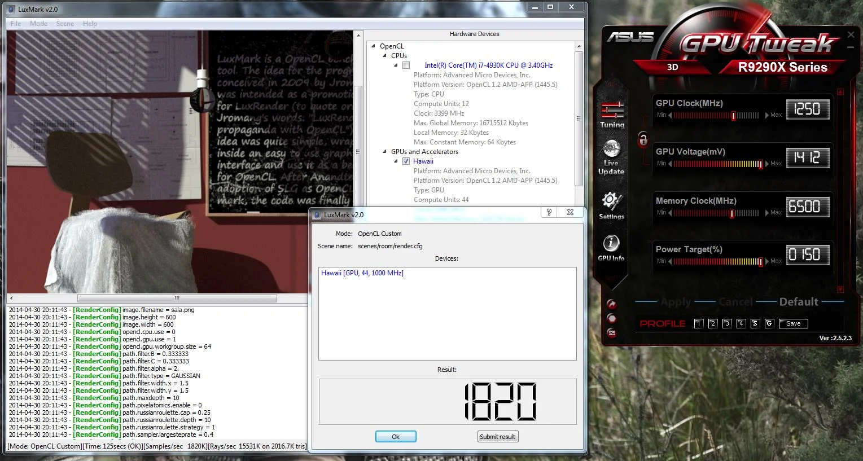Screen dimensions: 863x461
Task: Click the Memory Clock slider handle
Action: (x=732, y=213)
